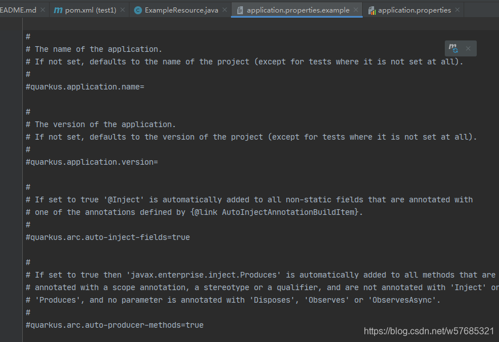Close the ExampleResource.java tab

(225, 10)
